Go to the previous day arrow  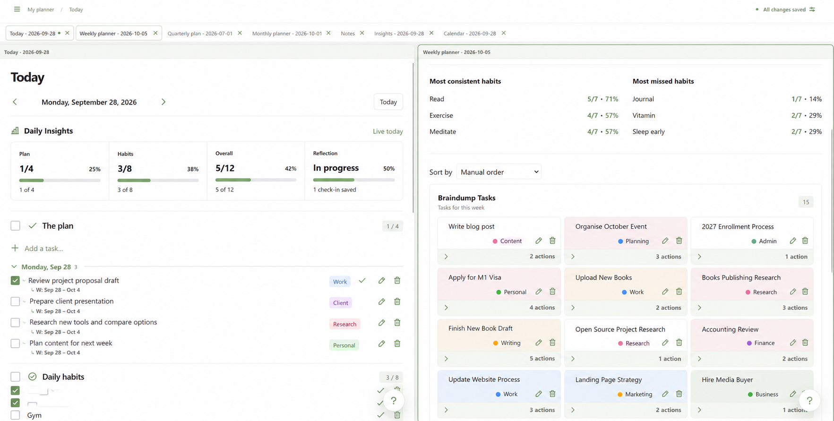[x=15, y=102]
